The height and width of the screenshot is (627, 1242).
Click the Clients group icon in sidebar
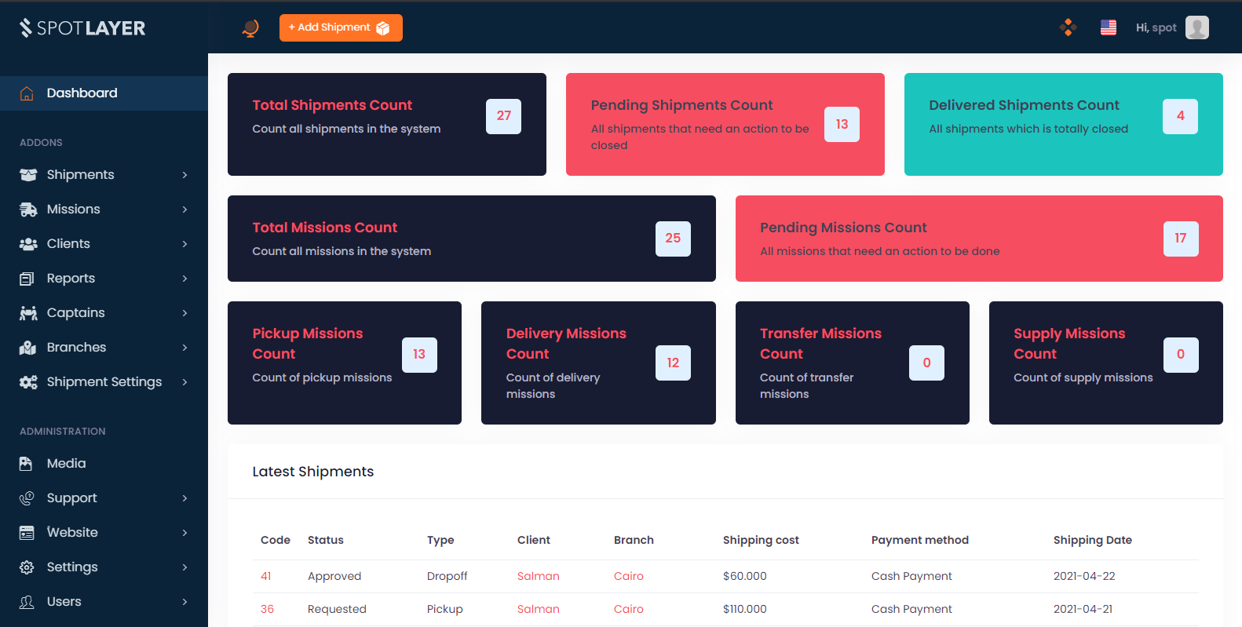[28, 244]
